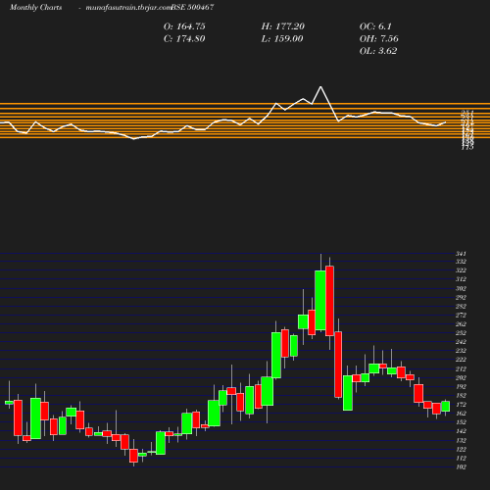Click the 'OL: 3.62' readout

coord(378,51)
